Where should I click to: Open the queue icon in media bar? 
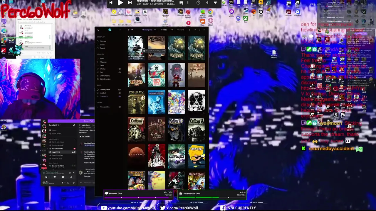pyautogui.click(x=181, y=3)
